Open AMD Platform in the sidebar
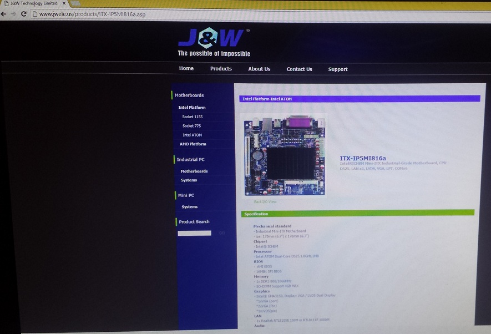The image size is (491, 334). [193, 144]
